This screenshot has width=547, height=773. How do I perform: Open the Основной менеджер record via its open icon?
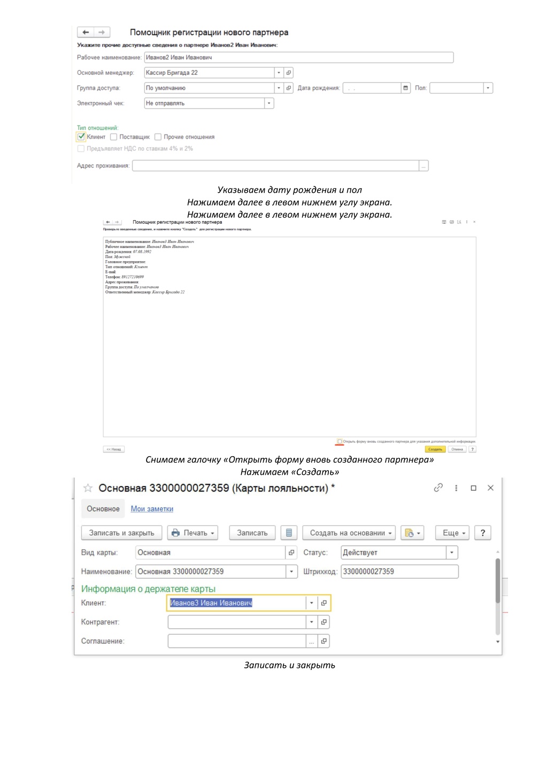coord(289,73)
